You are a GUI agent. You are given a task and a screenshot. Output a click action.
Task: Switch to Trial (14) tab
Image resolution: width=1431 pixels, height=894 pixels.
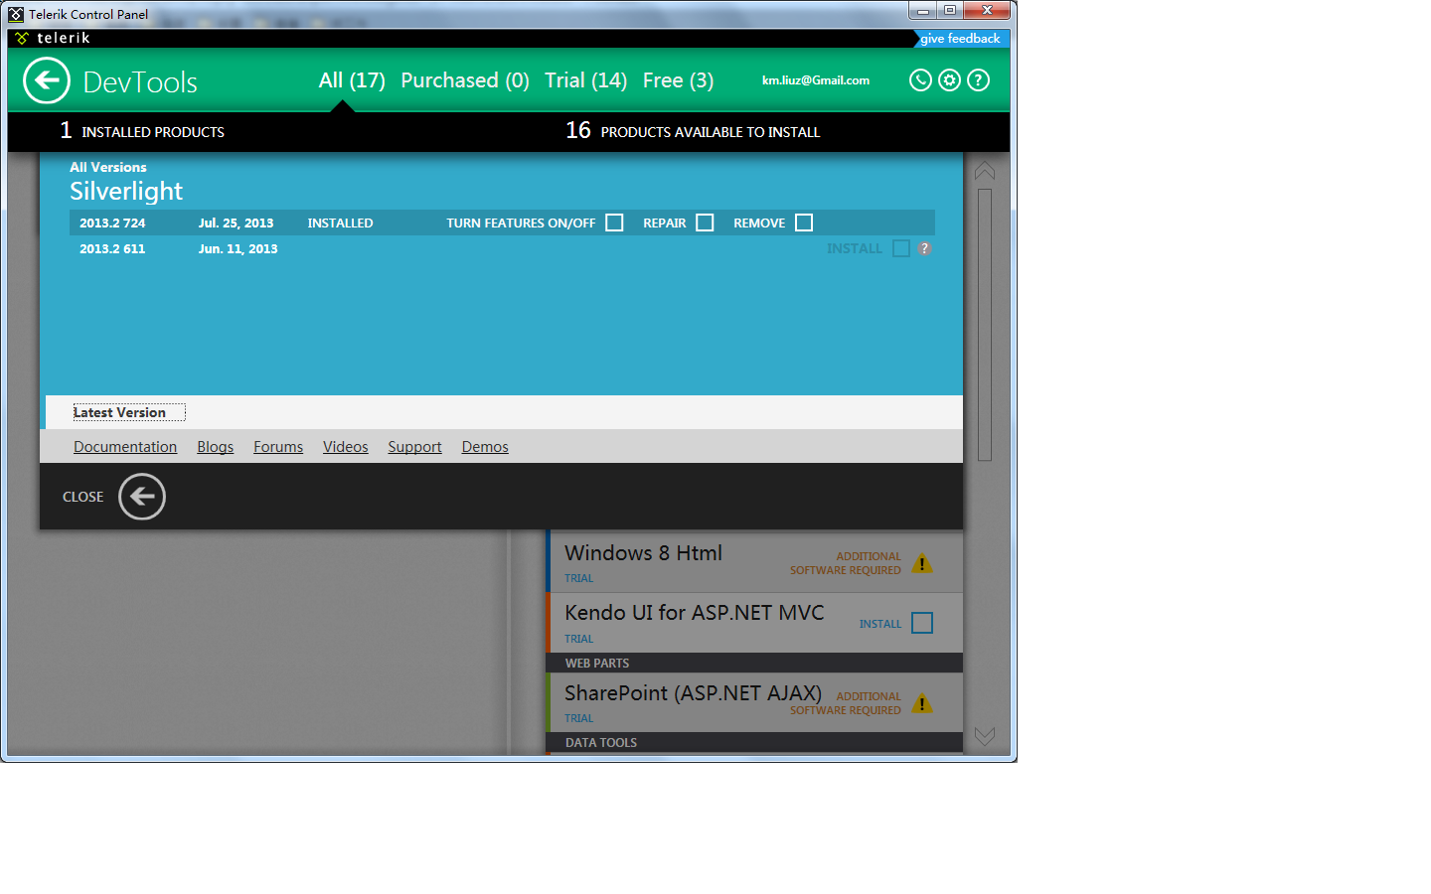[585, 80]
